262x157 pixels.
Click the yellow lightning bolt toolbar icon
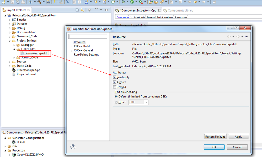(54, 2)
